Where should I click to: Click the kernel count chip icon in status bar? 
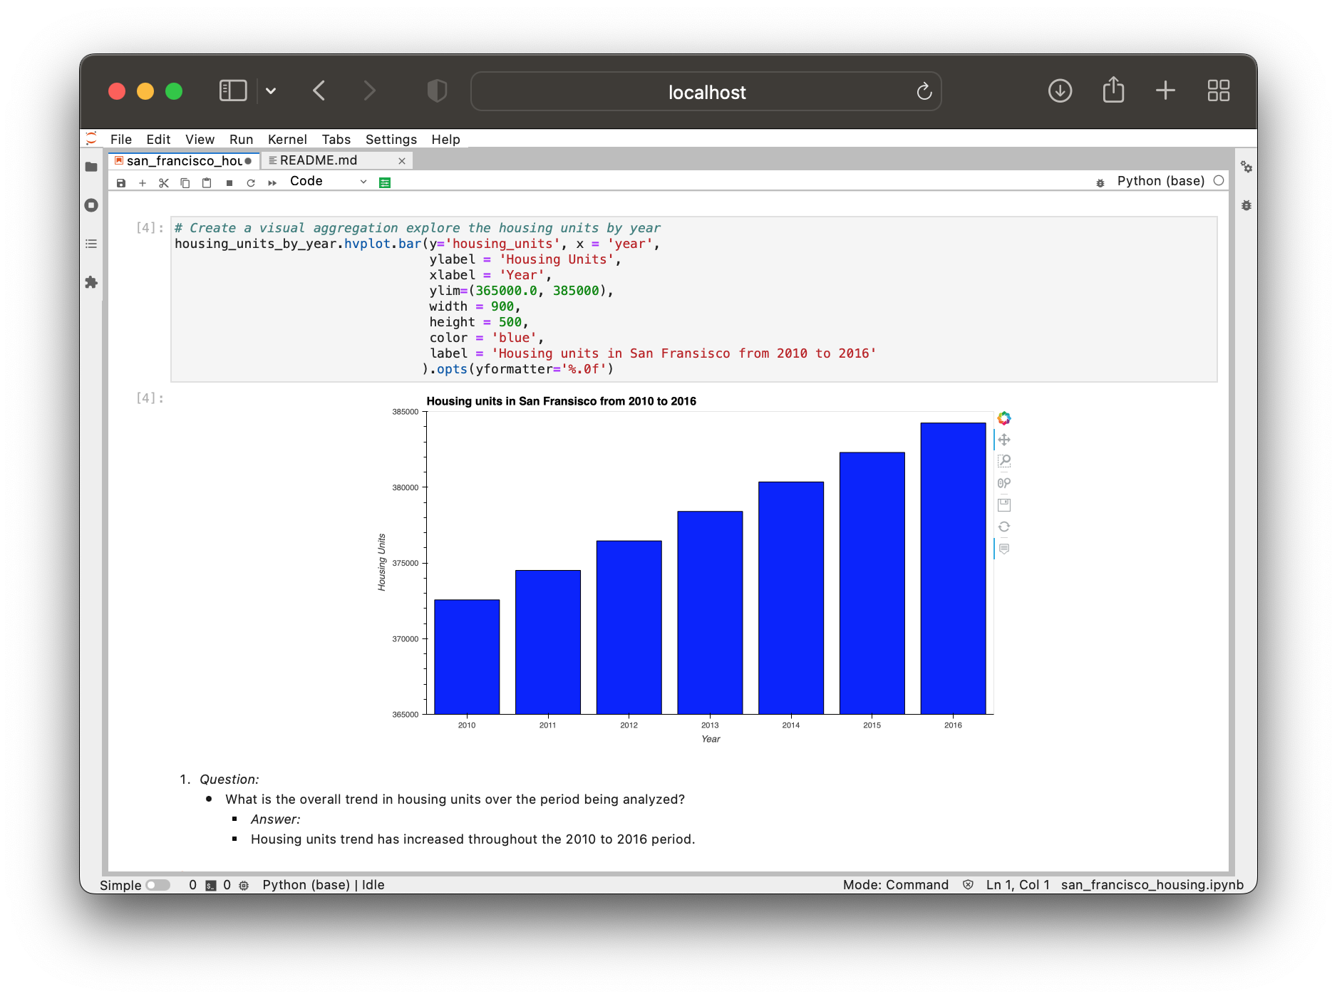point(244,885)
